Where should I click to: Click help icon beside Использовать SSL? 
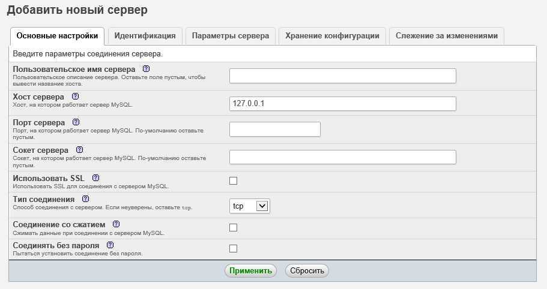tap(95, 178)
